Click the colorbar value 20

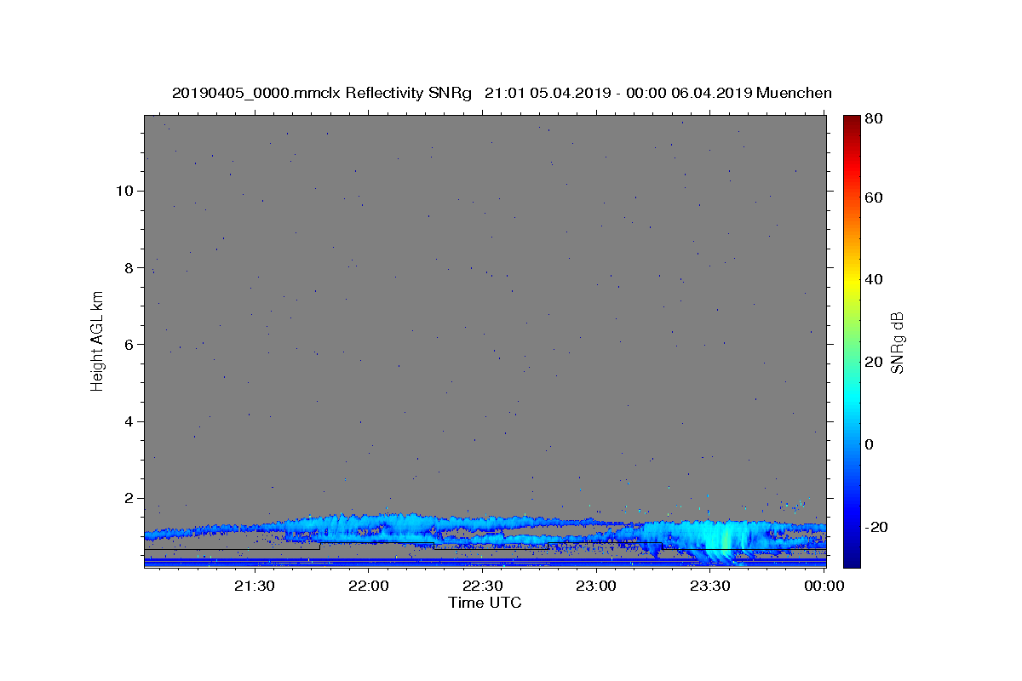coord(876,362)
